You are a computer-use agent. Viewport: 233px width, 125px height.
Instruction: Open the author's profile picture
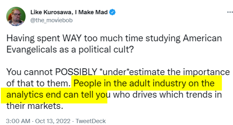[16, 16]
